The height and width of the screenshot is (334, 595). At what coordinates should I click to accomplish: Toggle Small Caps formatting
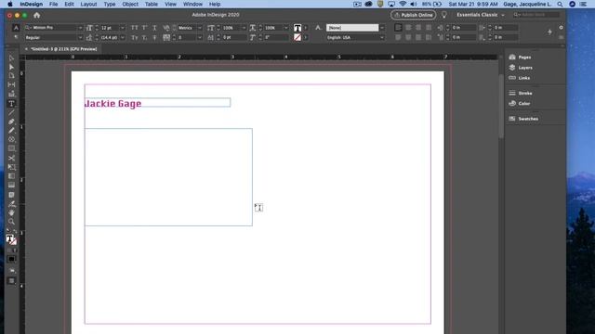[134, 37]
